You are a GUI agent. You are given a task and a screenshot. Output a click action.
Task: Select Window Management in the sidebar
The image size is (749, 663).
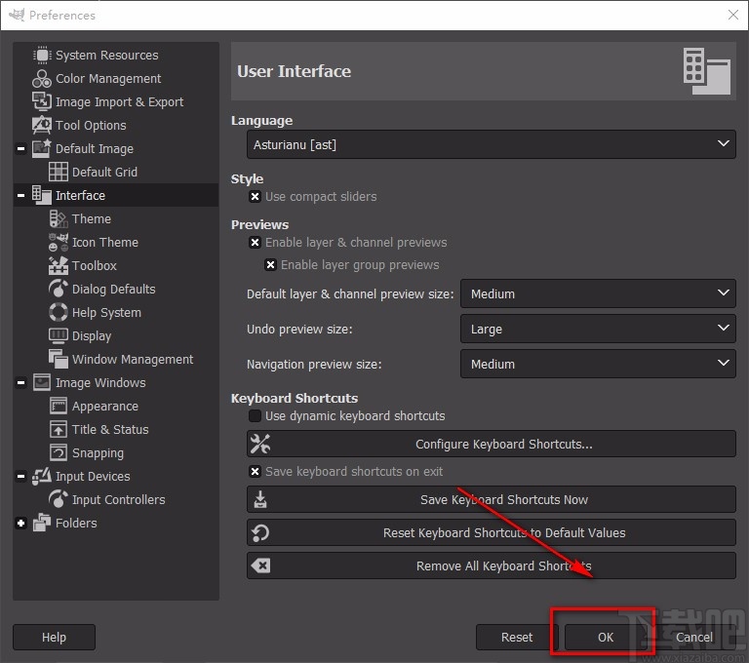[132, 360]
